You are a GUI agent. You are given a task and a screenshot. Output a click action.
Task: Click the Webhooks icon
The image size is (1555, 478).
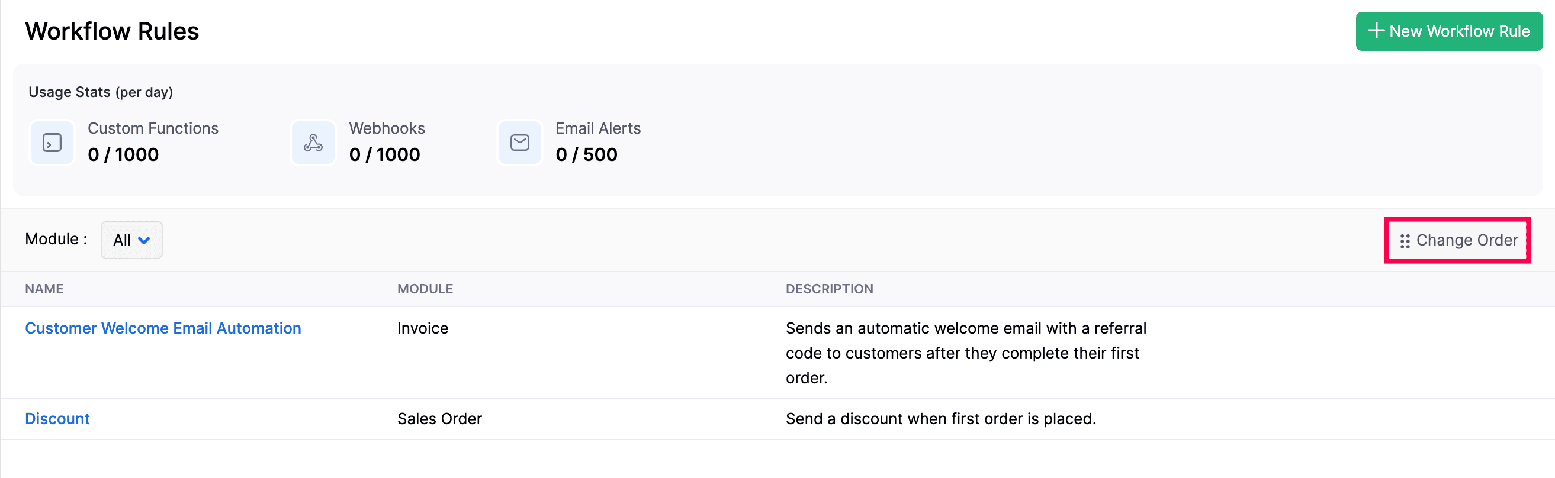coord(313,143)
